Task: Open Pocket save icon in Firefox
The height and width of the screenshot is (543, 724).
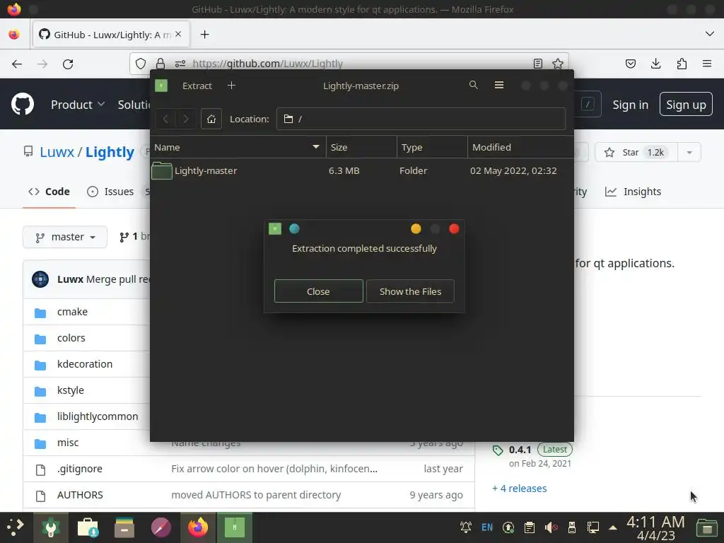Action: click(630, 64)
